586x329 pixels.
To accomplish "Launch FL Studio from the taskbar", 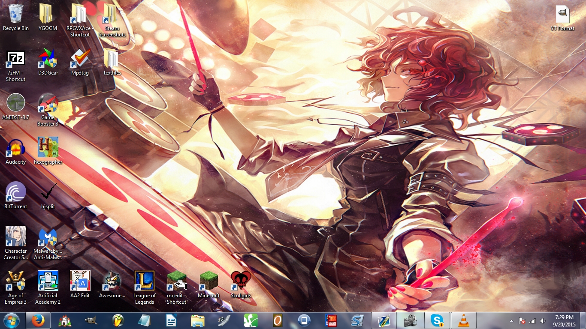I will pyautogui.click(x=118, y=320).
